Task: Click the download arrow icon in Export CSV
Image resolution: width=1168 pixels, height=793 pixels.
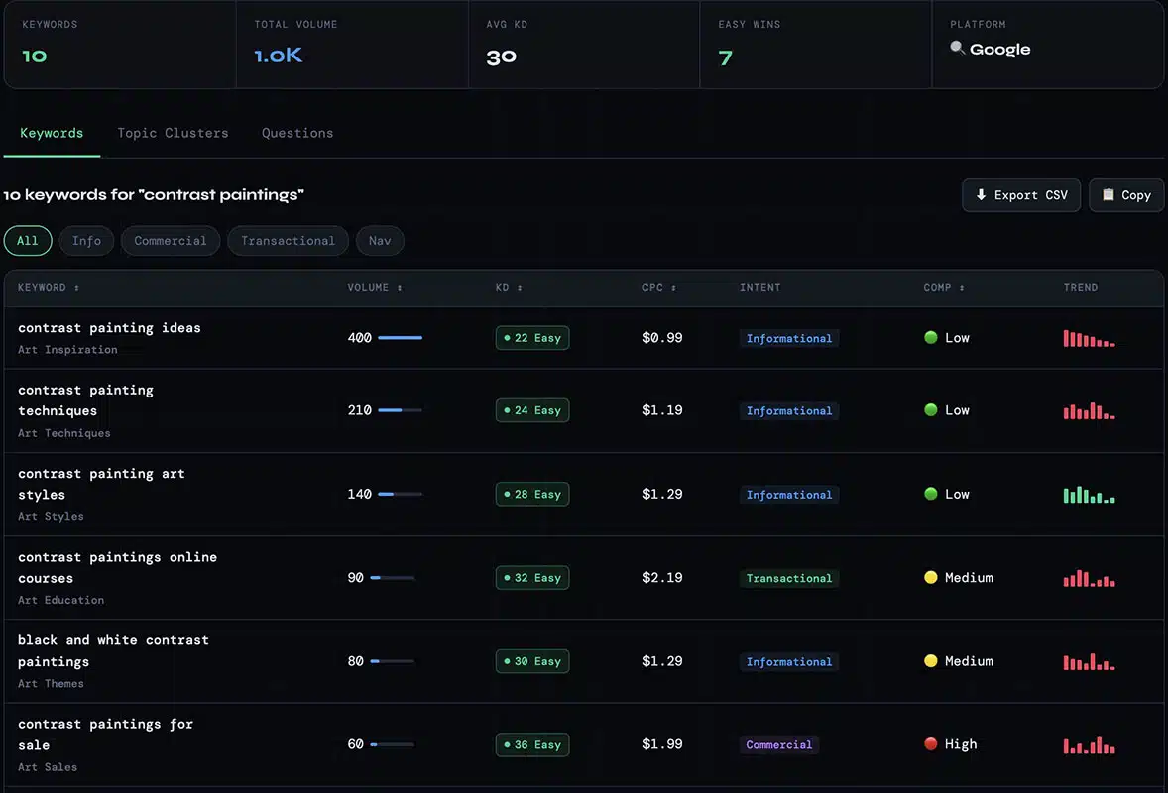Action: pos(981,194)
